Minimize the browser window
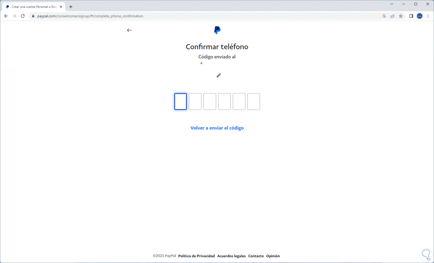 point(404,4)
